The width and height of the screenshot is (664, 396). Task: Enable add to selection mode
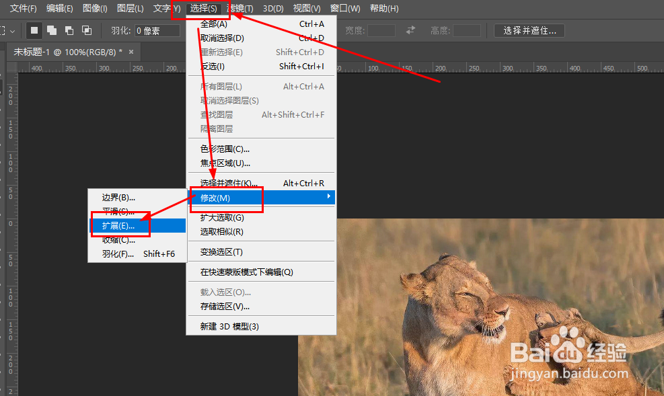(x=52, y=30)
